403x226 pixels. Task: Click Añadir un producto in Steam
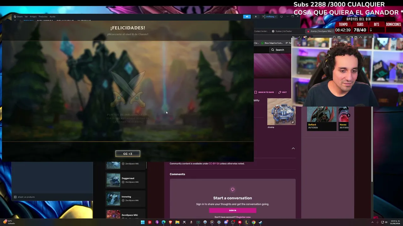click(x=24, y=197)
